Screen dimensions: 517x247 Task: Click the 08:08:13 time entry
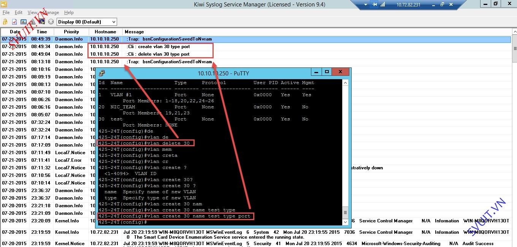[41, 84]
